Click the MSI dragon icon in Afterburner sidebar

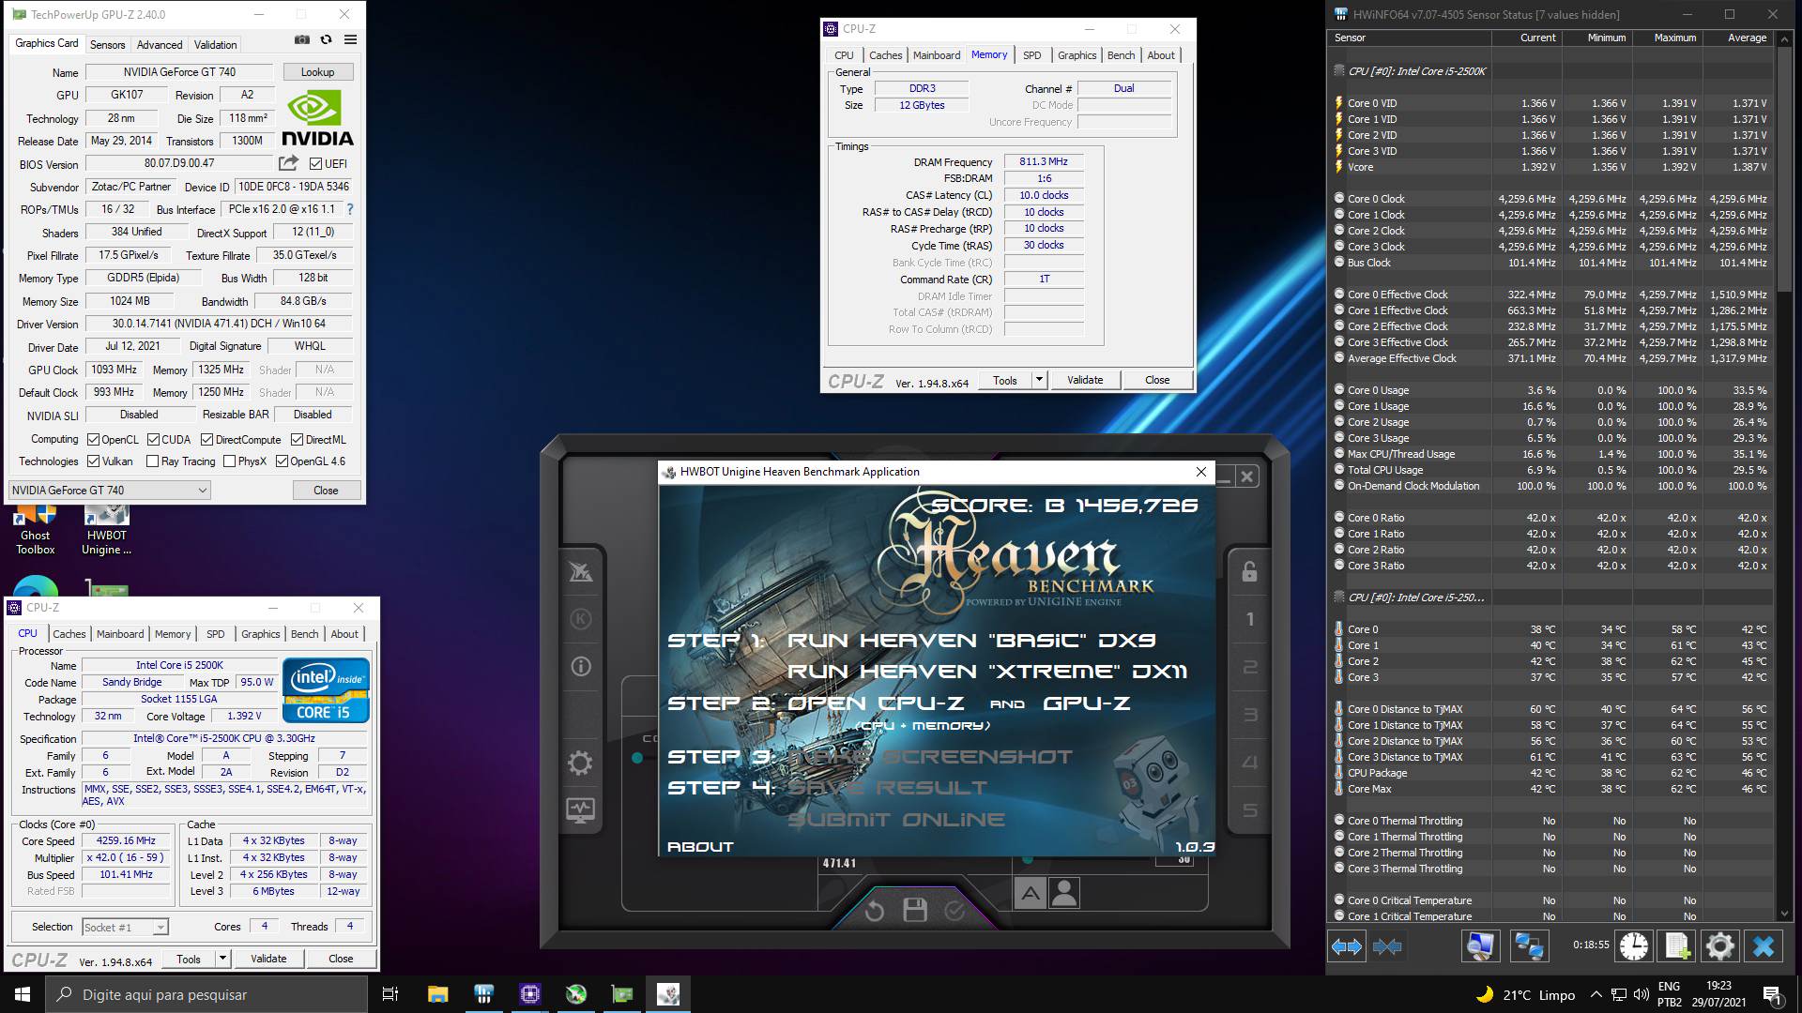tap(581, 571)
